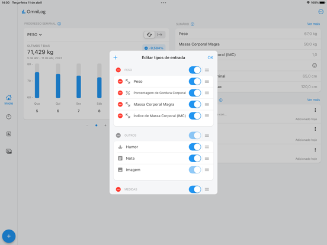Open the more options circle icon top right

point(320,12)
